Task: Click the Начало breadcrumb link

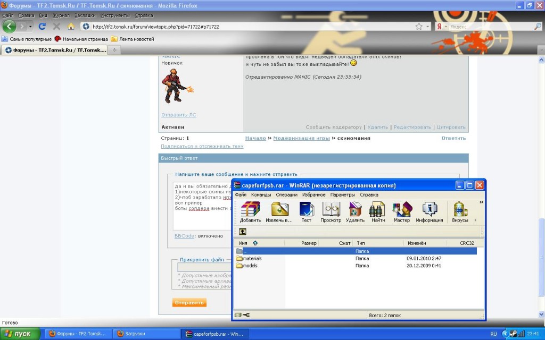Action: click(255, 138)
